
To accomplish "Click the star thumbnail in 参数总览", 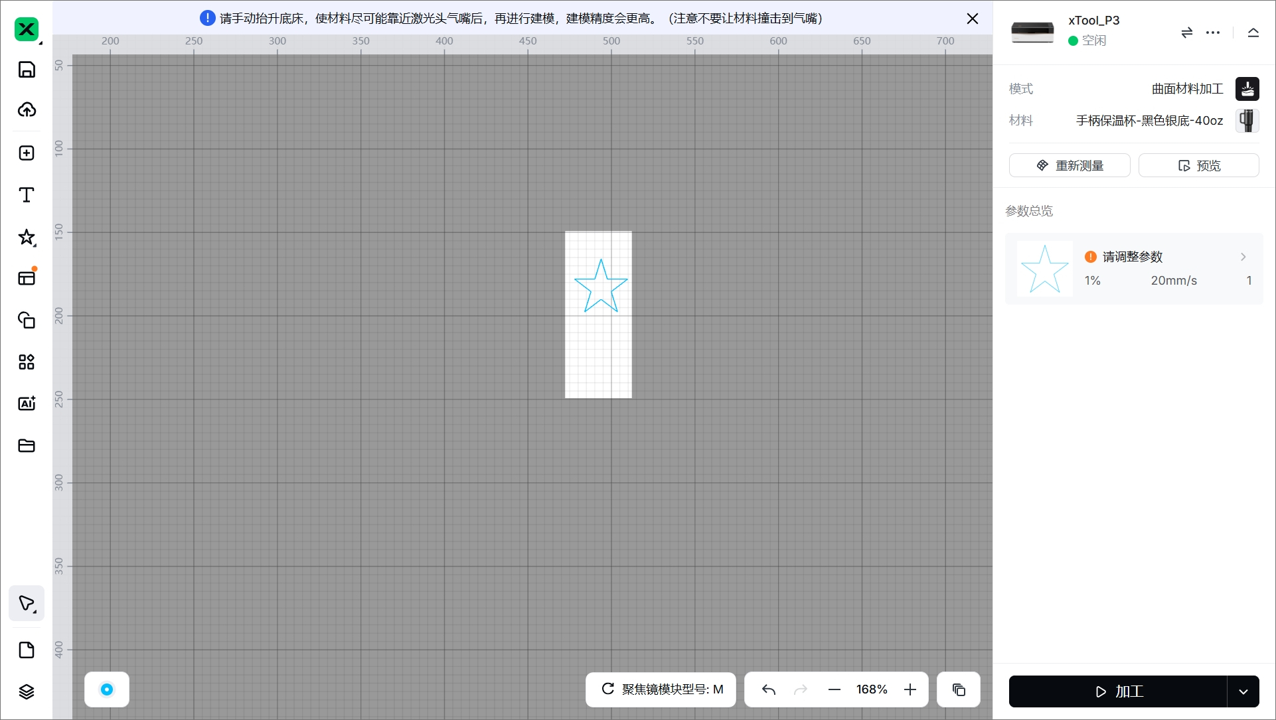I will [x=1044, y=269].
